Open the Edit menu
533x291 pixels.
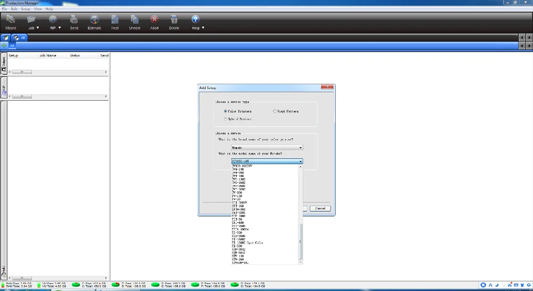pos(14,9)
